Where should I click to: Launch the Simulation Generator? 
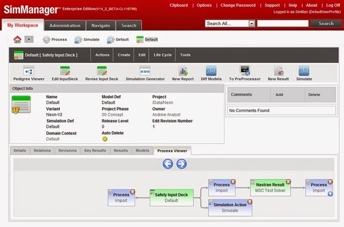coord(145,71)
